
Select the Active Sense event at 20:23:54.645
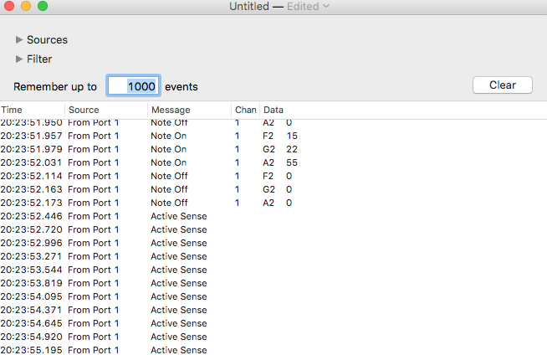coord(273,323)
